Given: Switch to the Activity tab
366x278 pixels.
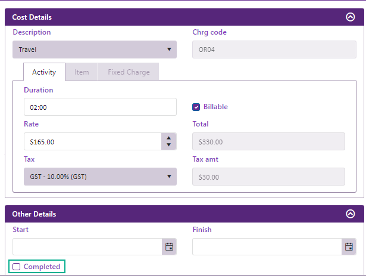Looking at the screenshot, I should (44, 72).
